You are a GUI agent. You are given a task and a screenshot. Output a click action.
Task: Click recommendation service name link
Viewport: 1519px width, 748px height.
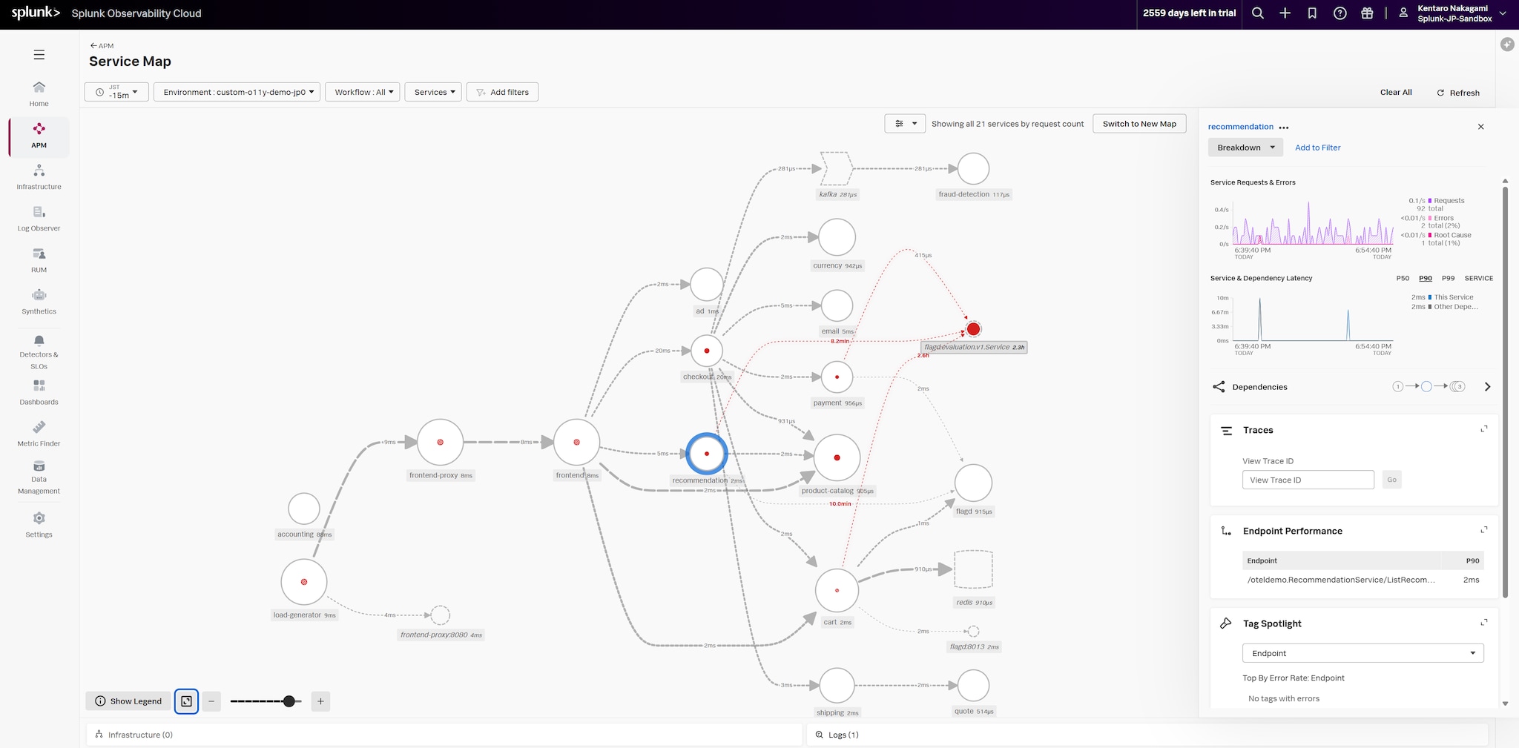pos(1240,127)
